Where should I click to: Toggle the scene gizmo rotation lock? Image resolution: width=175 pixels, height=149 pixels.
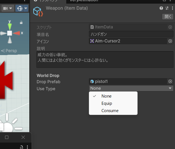click(21, 22)
